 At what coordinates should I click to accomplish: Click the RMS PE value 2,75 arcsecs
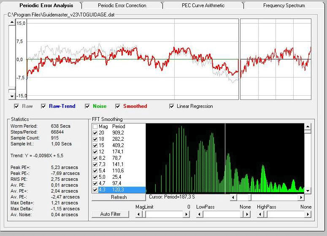pyautogui.click(x=65, y=179)
